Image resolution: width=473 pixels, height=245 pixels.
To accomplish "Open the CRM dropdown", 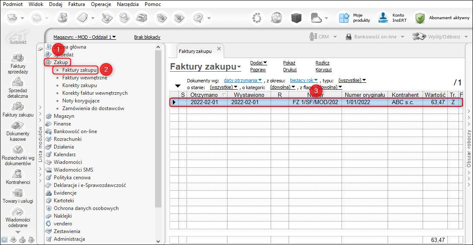I will tap(324, 37).
